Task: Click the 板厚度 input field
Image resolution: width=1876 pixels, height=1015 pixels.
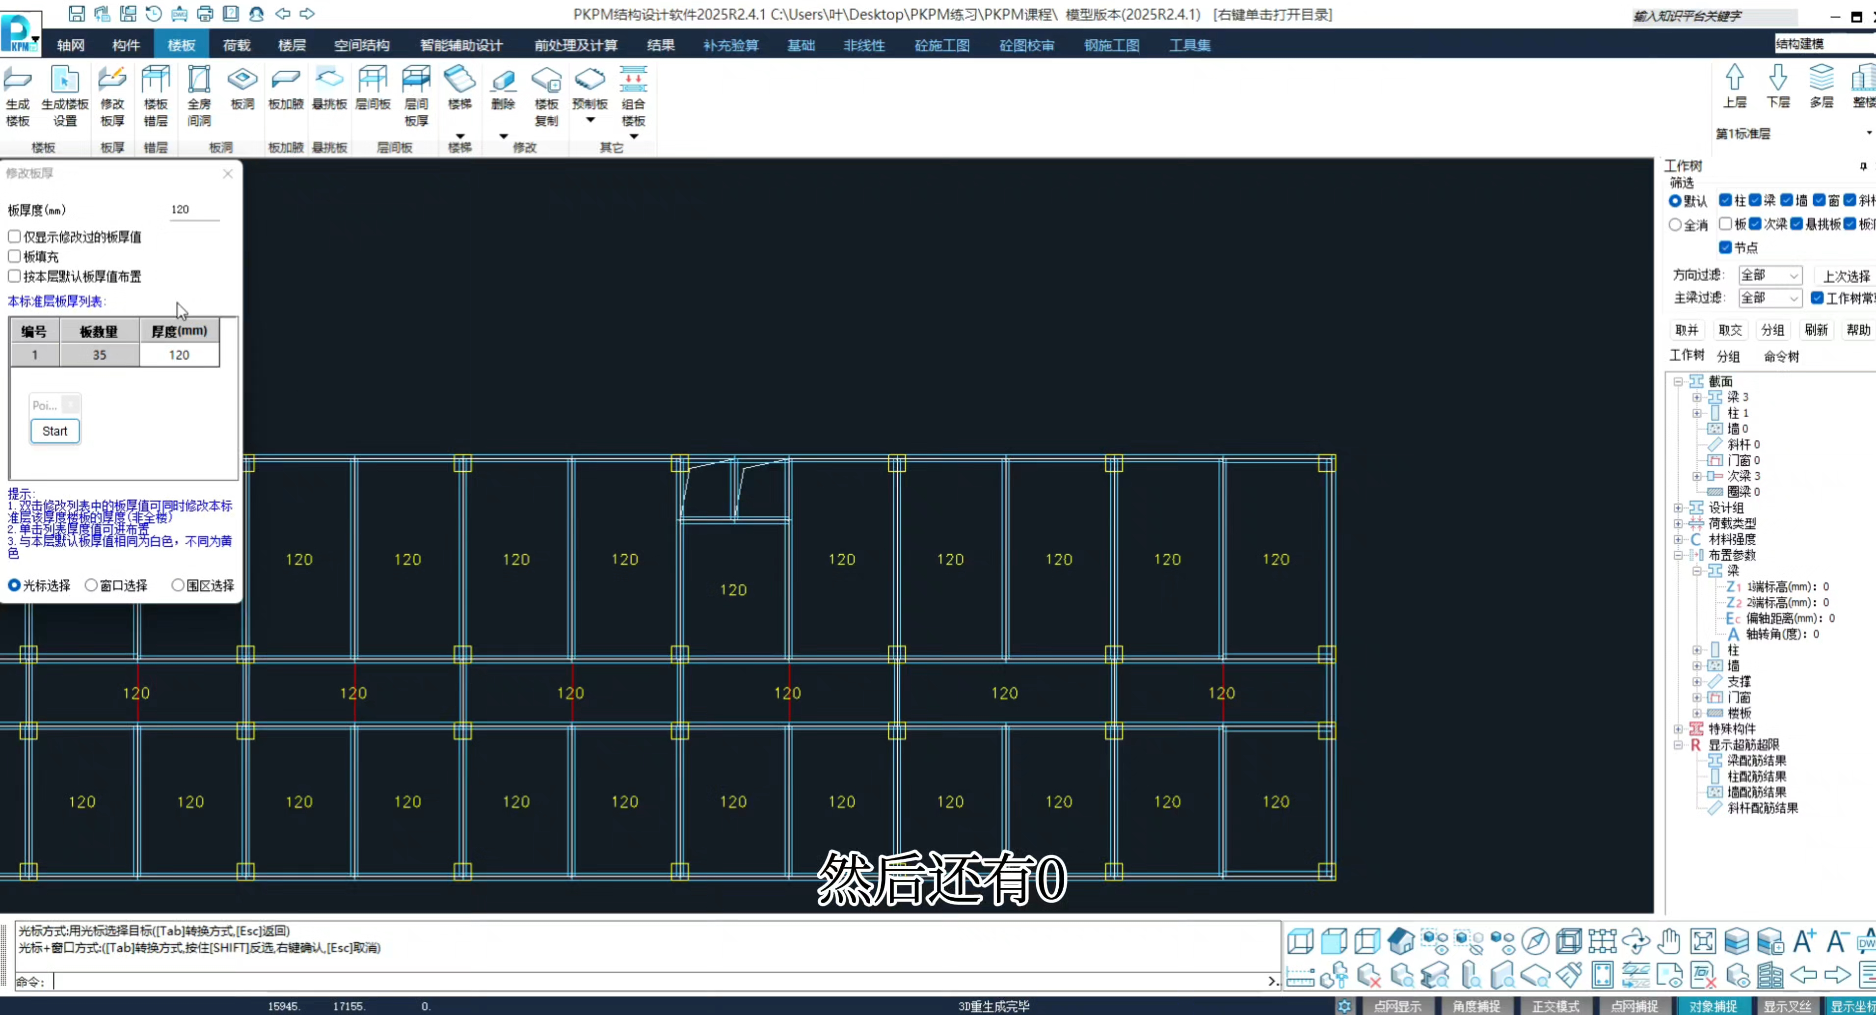Action: click(193, 210)
